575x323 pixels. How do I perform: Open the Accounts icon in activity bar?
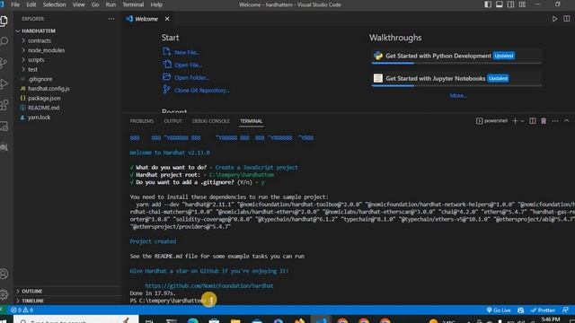click(x=4, y=274)
